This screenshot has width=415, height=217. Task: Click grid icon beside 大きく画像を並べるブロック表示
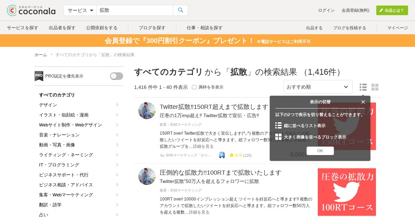pyautogui.click(x=278, y=137)
